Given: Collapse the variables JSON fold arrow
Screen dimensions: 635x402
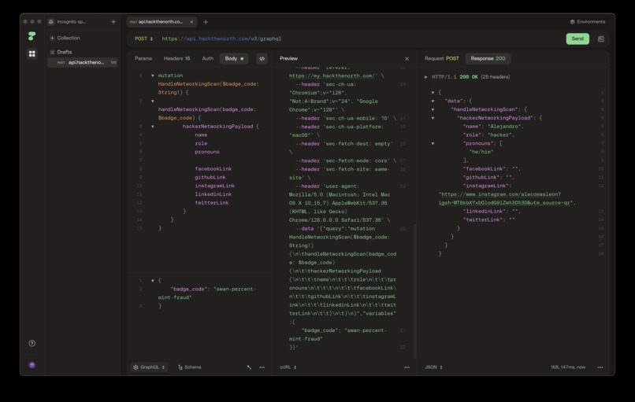Looking at the screenshot, I should coord(153,281).
